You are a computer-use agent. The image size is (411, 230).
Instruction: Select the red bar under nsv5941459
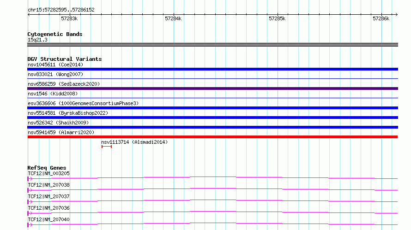pos(212,137)
